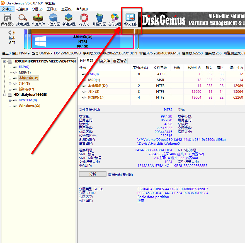Go to previous disk with left arrow
The height and width of the screenshot is (243, 245).
(x=10, y=32)
